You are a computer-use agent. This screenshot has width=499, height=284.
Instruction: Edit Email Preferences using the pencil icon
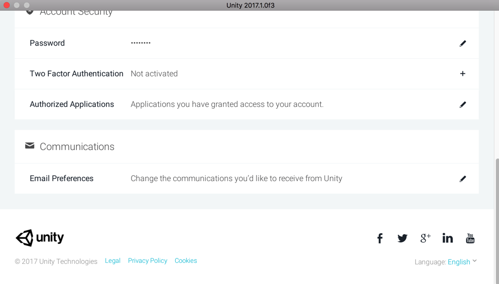point(462,179)
